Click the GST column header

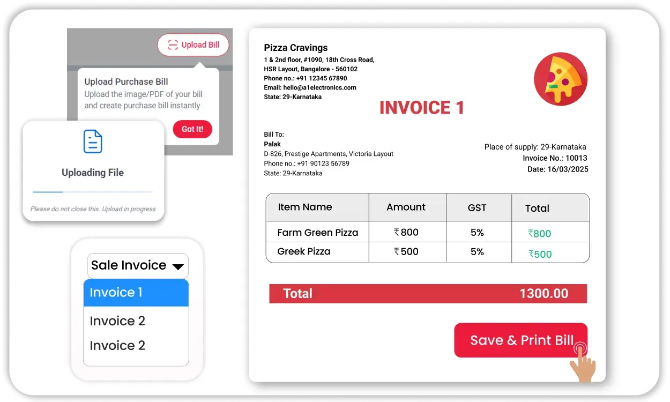pyautogui.click(x=477, y=208)
